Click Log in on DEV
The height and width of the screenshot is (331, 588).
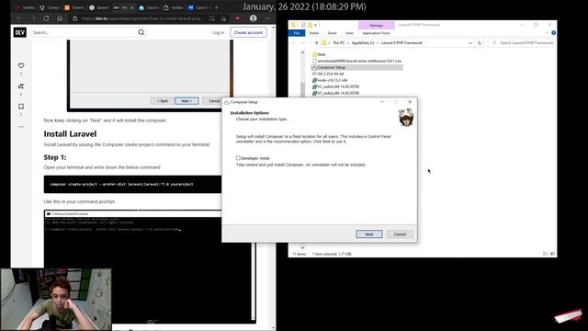coord(219,33)
